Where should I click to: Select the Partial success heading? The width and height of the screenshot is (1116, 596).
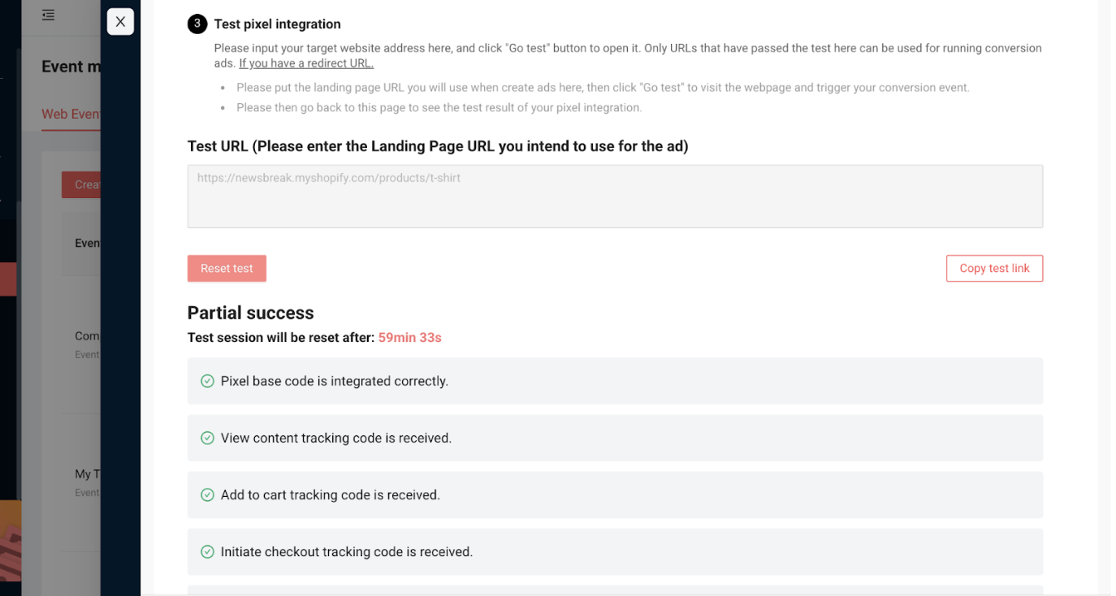[x=250, y=313]
